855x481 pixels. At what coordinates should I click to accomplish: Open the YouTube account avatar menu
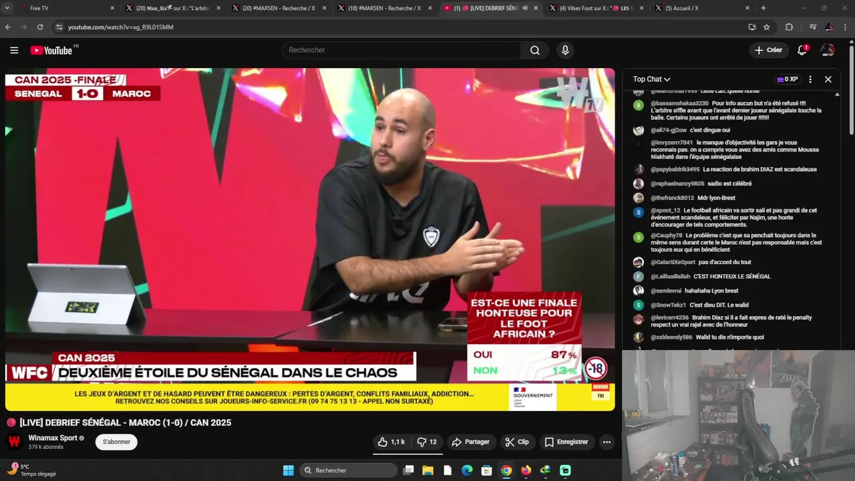828,50
